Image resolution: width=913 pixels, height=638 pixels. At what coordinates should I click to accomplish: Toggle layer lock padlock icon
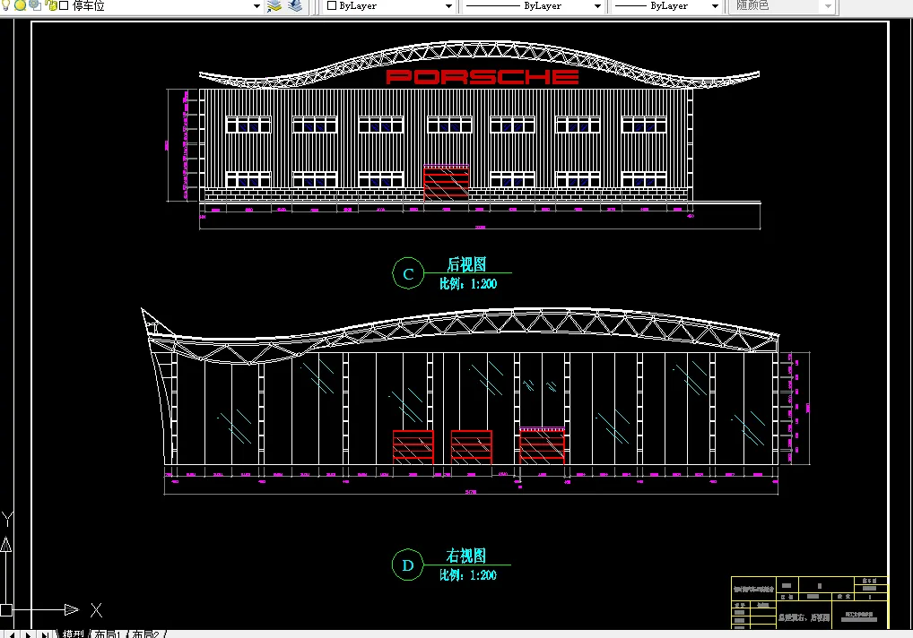[51, 5]
